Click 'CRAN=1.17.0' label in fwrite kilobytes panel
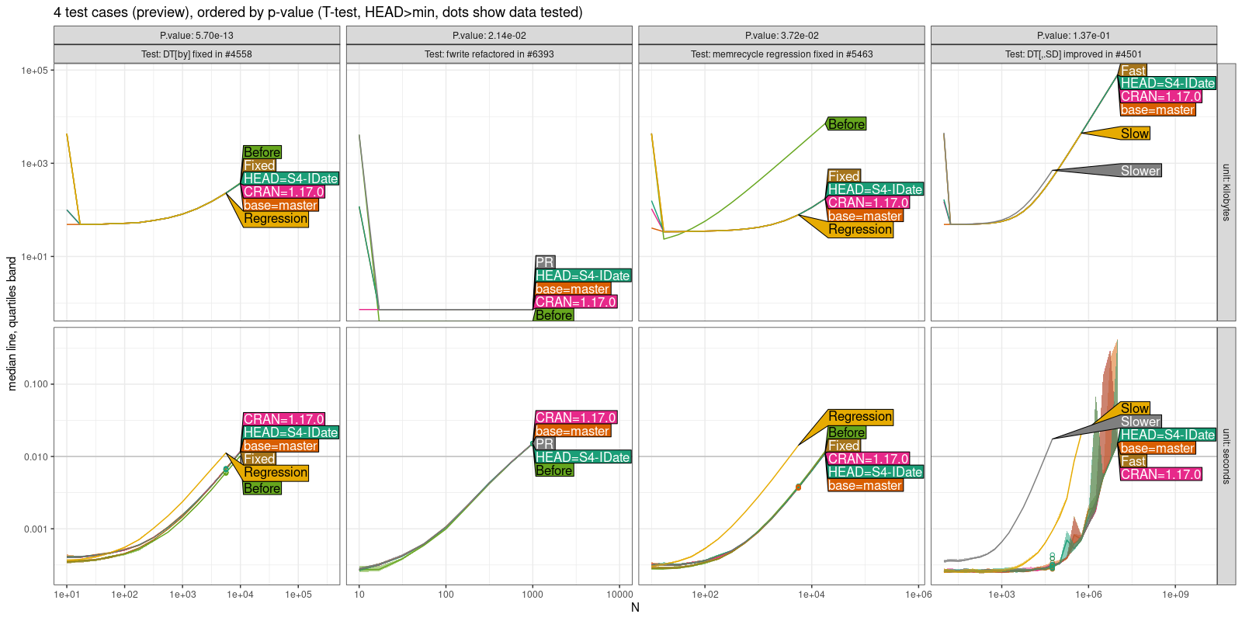1242x621 pixels. pyautogui.click(x=576, y=302)
